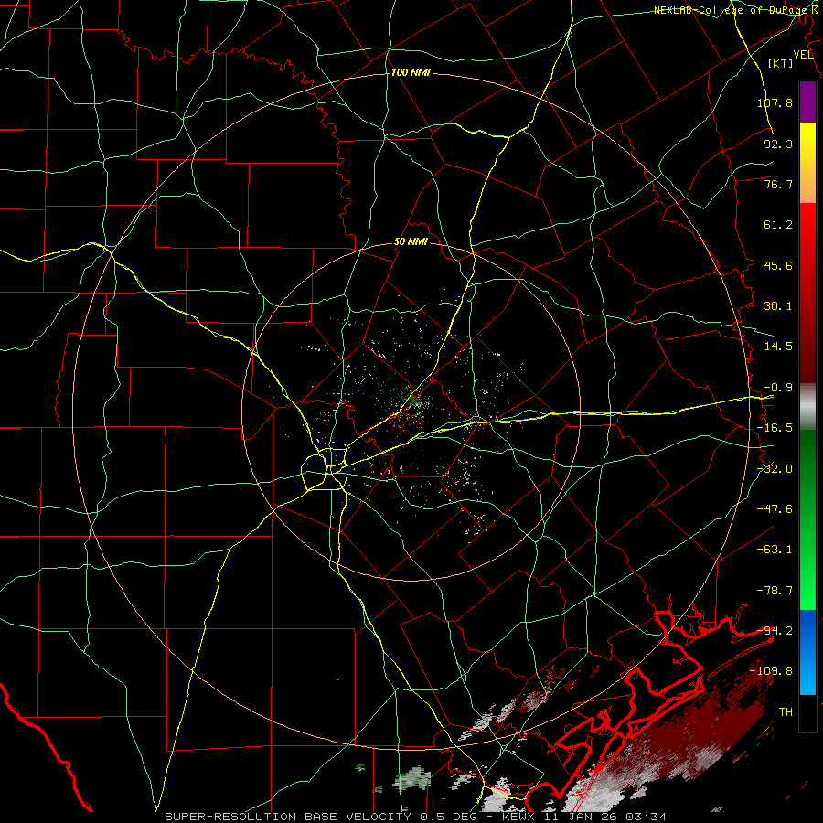Image resolution: width=823 pixels, height=823 pixels.
Task: Click the yellow-orange segment of the color bar
Action: click(807, 163)
